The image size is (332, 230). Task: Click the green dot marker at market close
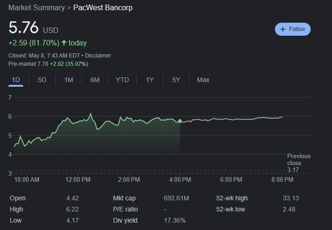click(x=180, y=121)
